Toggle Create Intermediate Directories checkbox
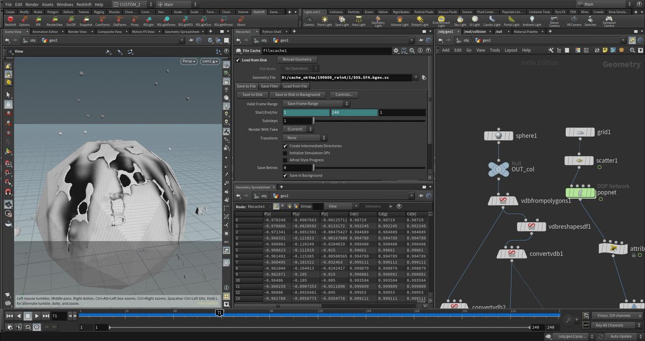This screenshot has height=341, width=645. [x=285, y=146]
